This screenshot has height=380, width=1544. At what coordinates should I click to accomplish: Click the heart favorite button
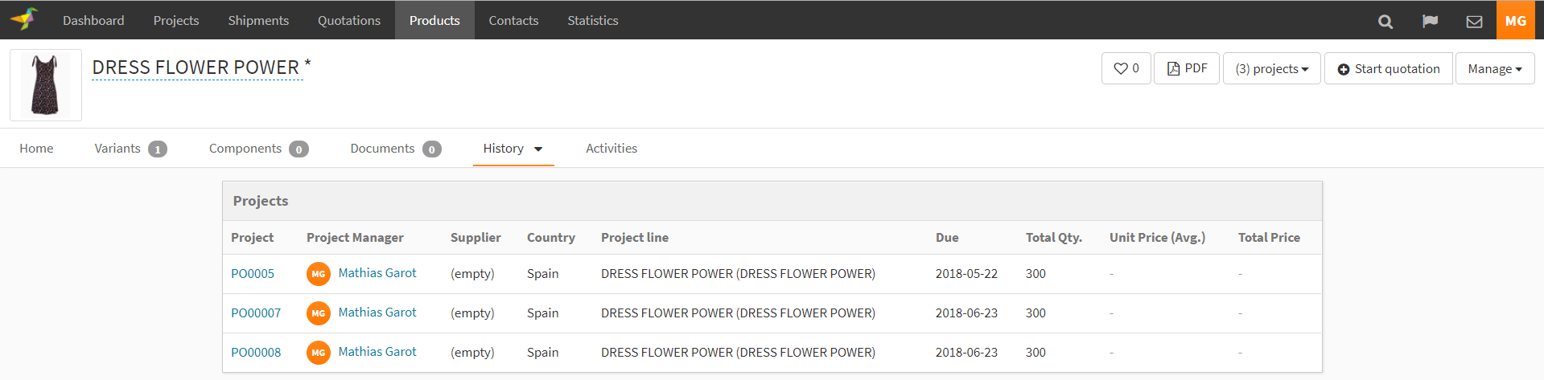coord(1126,68)
